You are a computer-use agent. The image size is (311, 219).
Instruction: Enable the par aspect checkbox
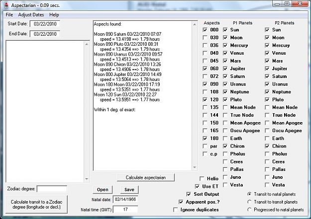[x=205, y=146]
